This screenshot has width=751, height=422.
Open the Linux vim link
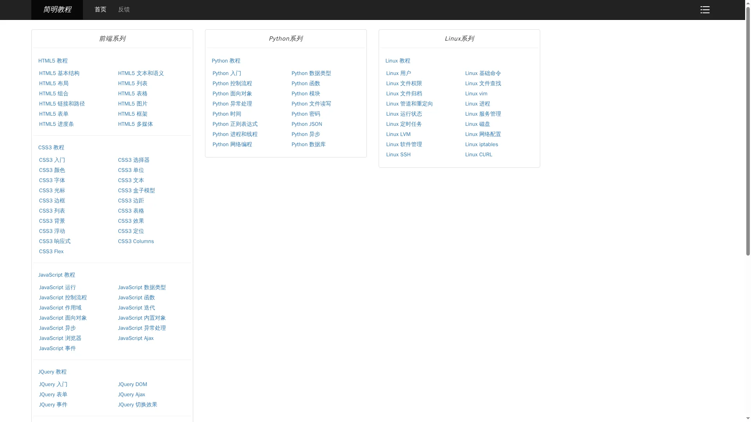click(x=476, y=94)
